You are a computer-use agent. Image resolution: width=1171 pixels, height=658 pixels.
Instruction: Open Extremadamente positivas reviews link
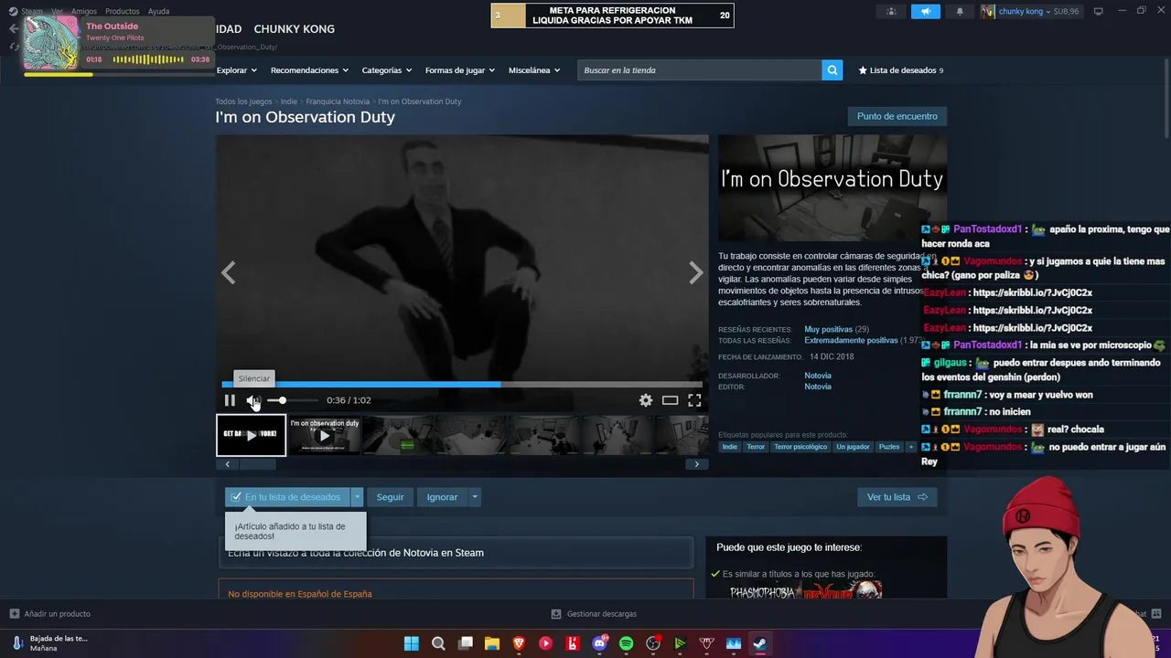point(851,340)
